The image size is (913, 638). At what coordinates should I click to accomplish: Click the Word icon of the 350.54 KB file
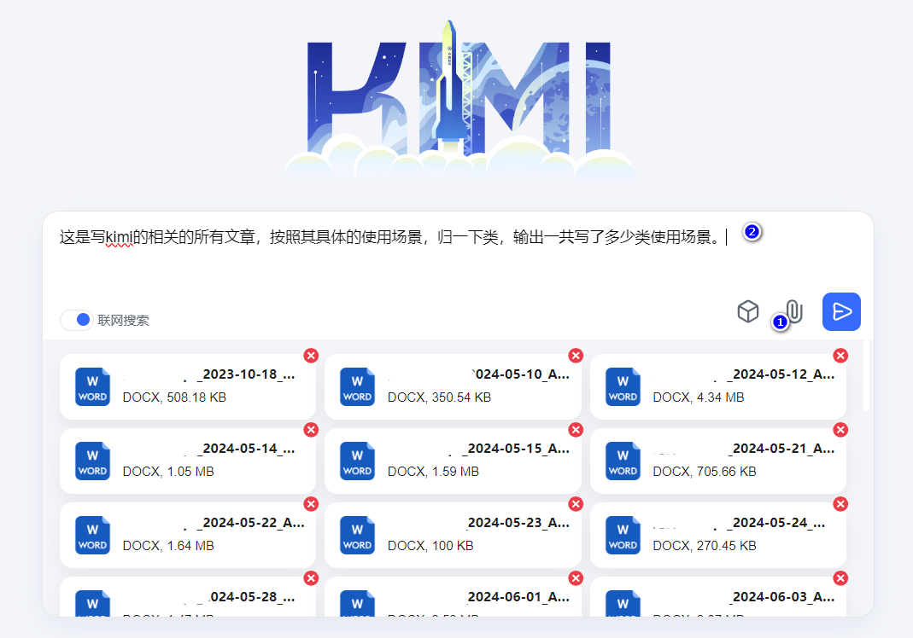point(358,386)
